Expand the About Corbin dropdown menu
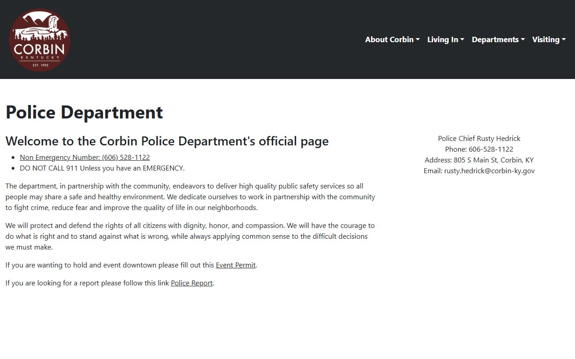The height and width of the screenshot is (359, 575). coord(392,39)
